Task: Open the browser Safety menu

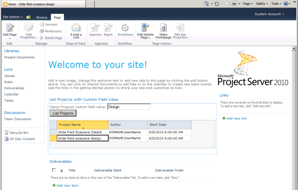Action: point(262,4)
